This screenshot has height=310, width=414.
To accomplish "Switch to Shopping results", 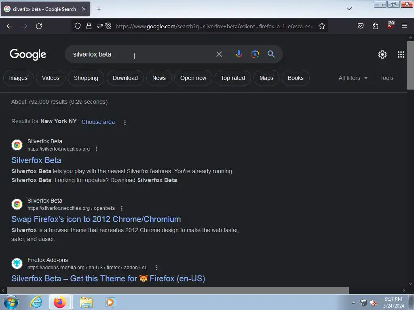I will click(x=86, y=78).
